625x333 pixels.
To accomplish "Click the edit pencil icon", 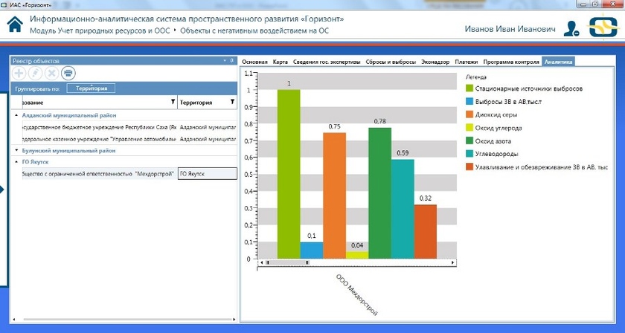I will coord(35,73).
